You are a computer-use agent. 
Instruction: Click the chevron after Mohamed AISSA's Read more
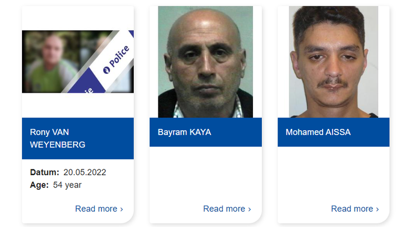tap(377, 209)
